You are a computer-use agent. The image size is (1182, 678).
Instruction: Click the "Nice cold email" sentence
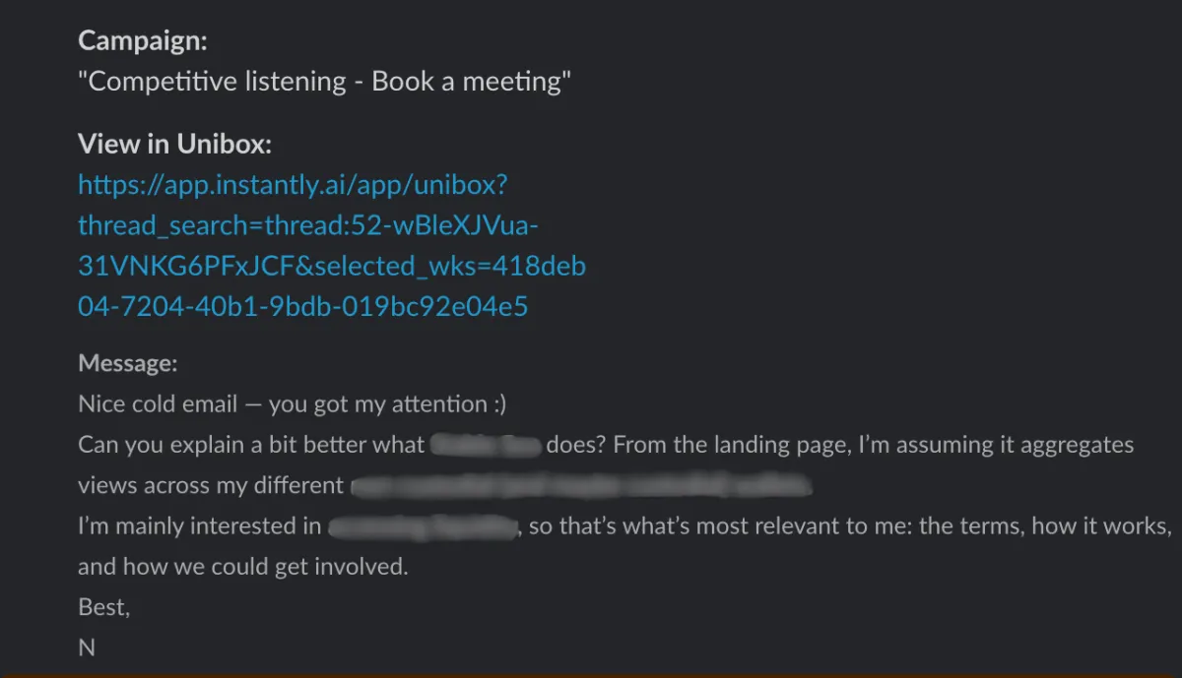pos(292,403)
